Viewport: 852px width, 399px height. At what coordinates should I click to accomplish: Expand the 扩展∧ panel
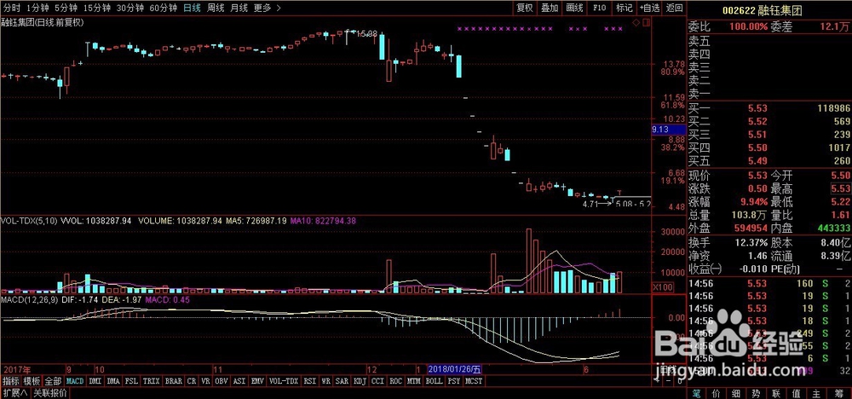point(14,392)
